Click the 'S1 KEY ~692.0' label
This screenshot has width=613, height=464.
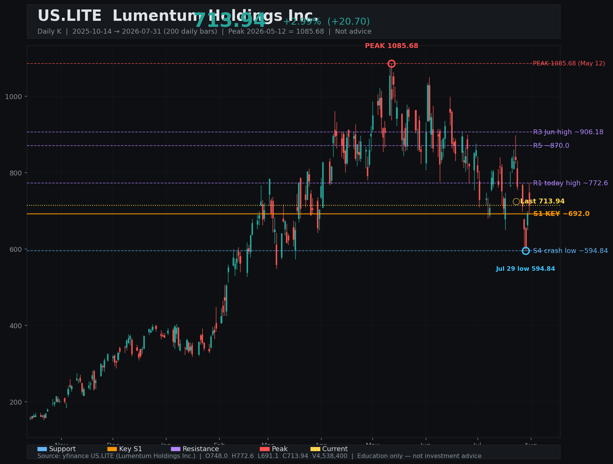561,214
